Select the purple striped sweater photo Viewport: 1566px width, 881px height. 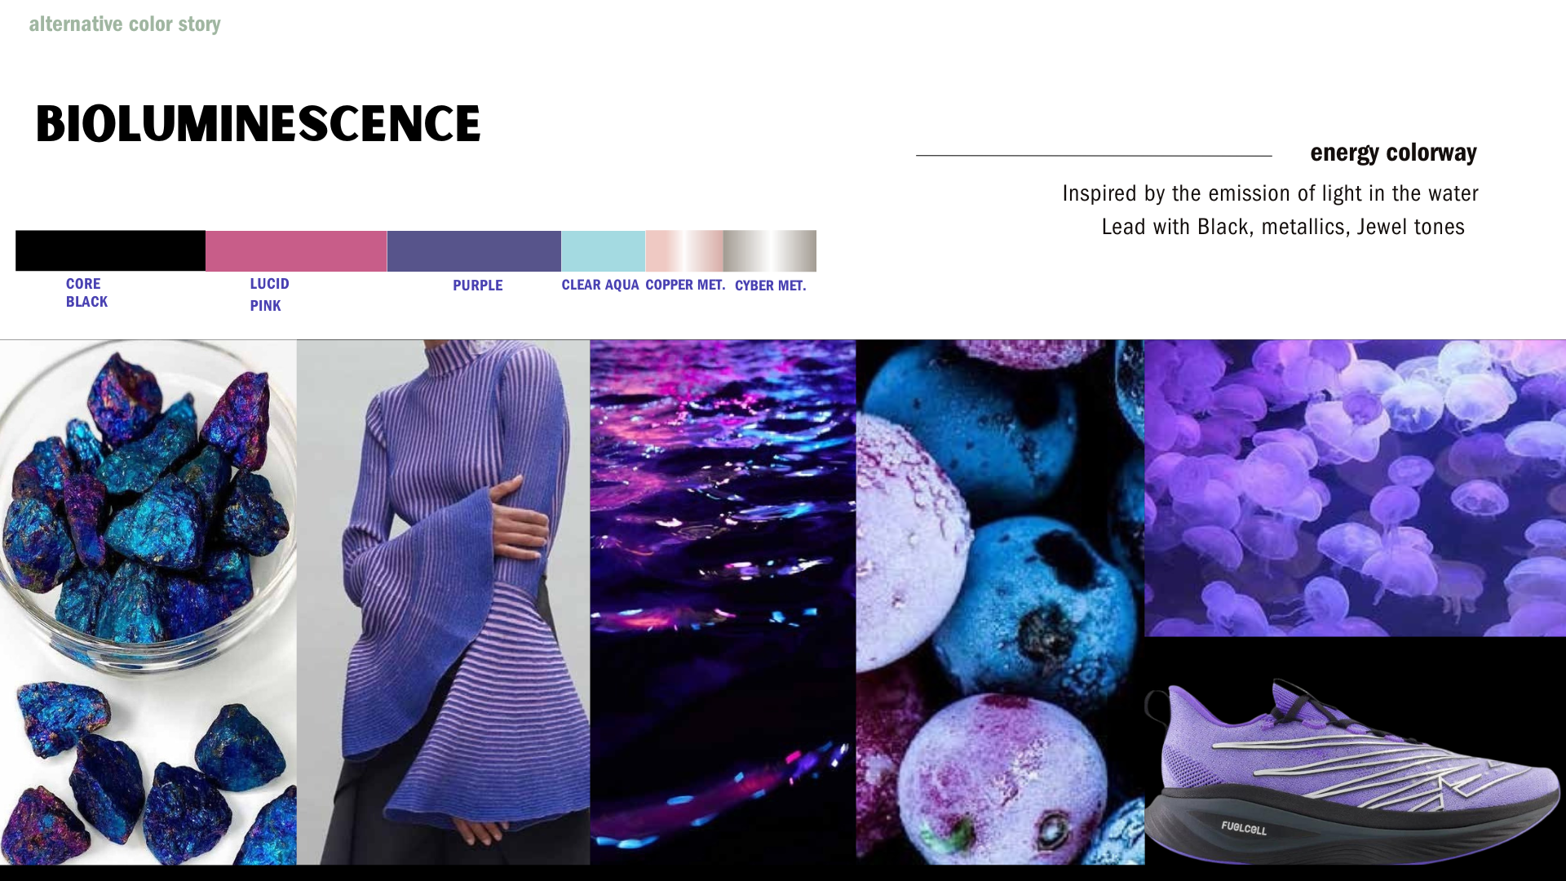[443, 602]
